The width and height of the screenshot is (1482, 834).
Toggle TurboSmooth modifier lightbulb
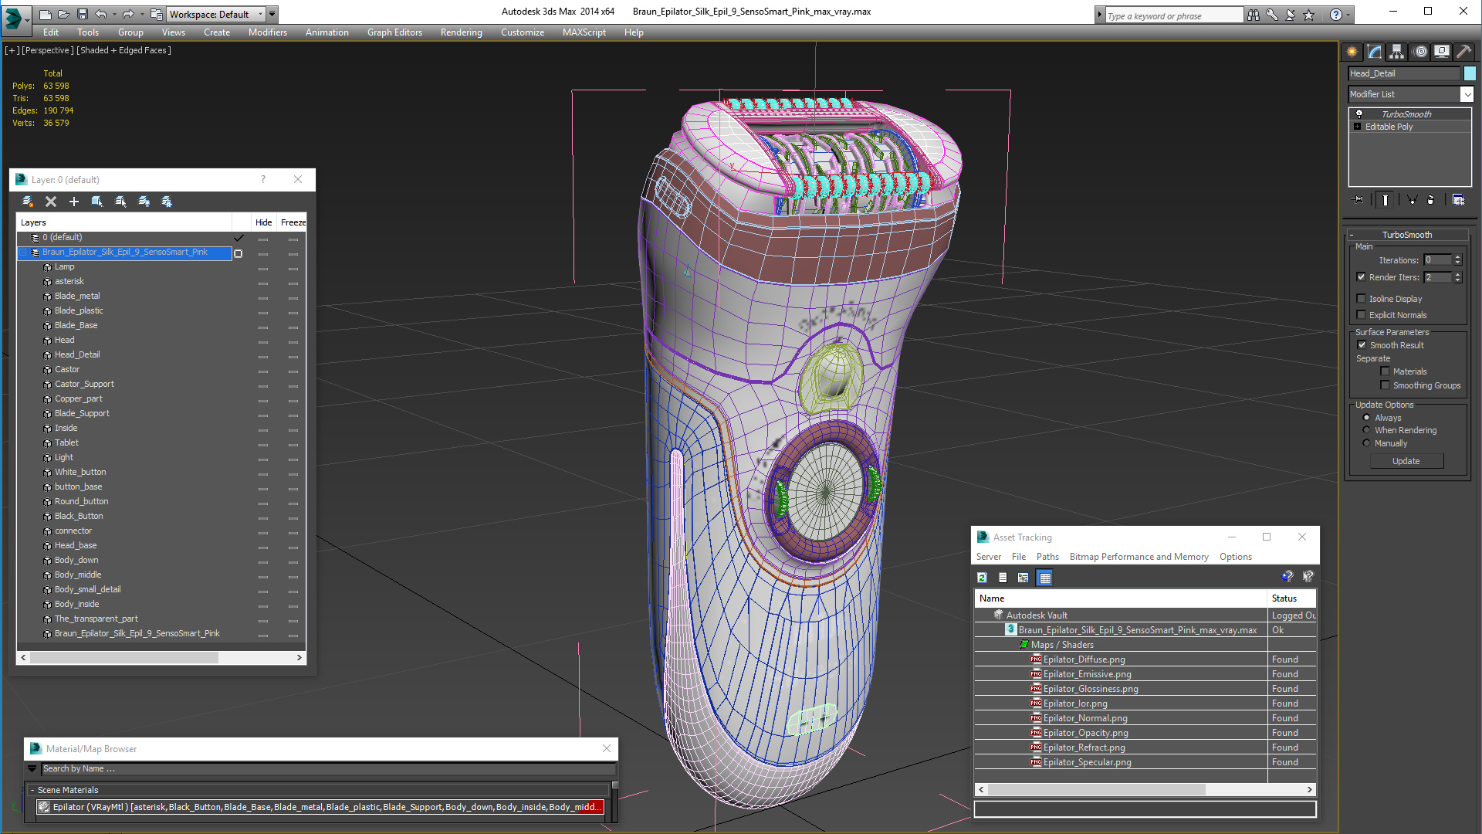pyautogui.click(x=1359, y=114)
